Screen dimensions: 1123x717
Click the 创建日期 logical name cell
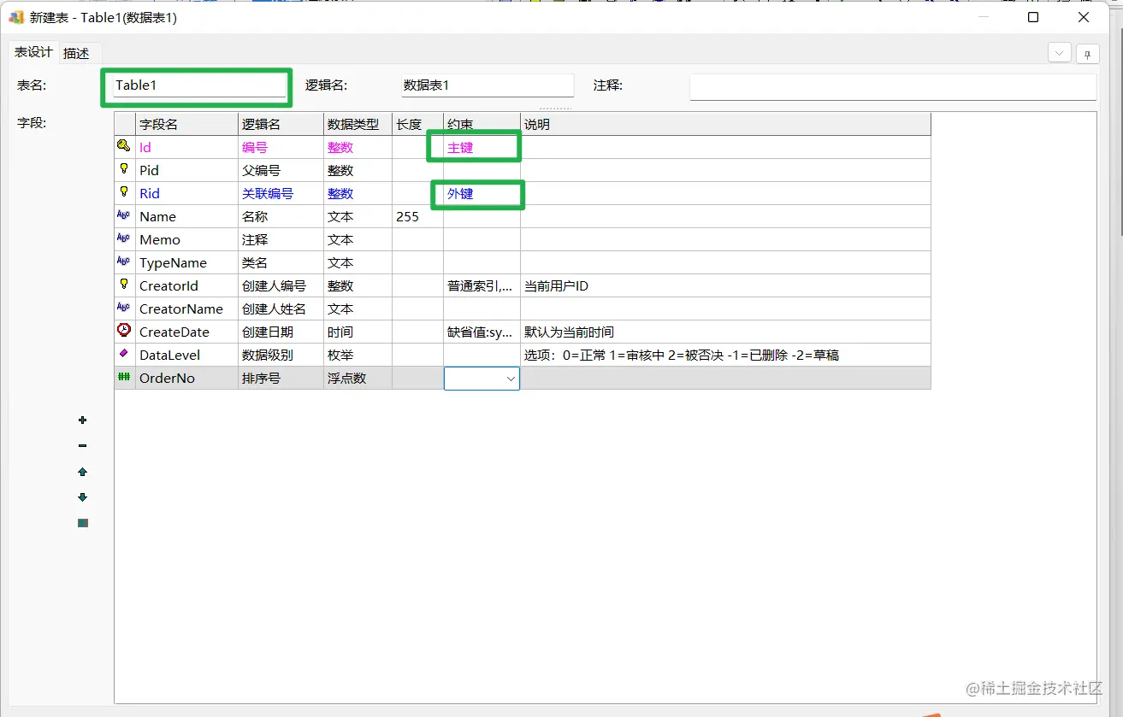[x=281, y=332]
